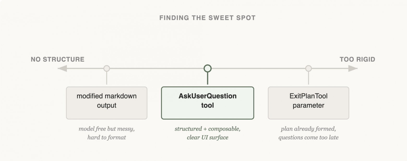Viewport: 407px width, 161px height.
Task: Click the "FINDING THE SWEET SPOT" title
Action: pyautogui.click(x=207, y=18)
